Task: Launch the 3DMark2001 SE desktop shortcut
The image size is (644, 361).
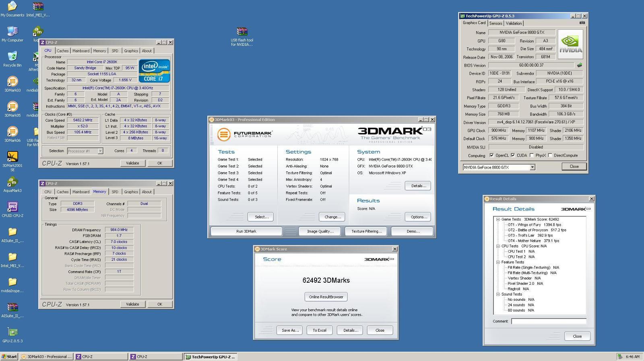Action: (12, 161)
